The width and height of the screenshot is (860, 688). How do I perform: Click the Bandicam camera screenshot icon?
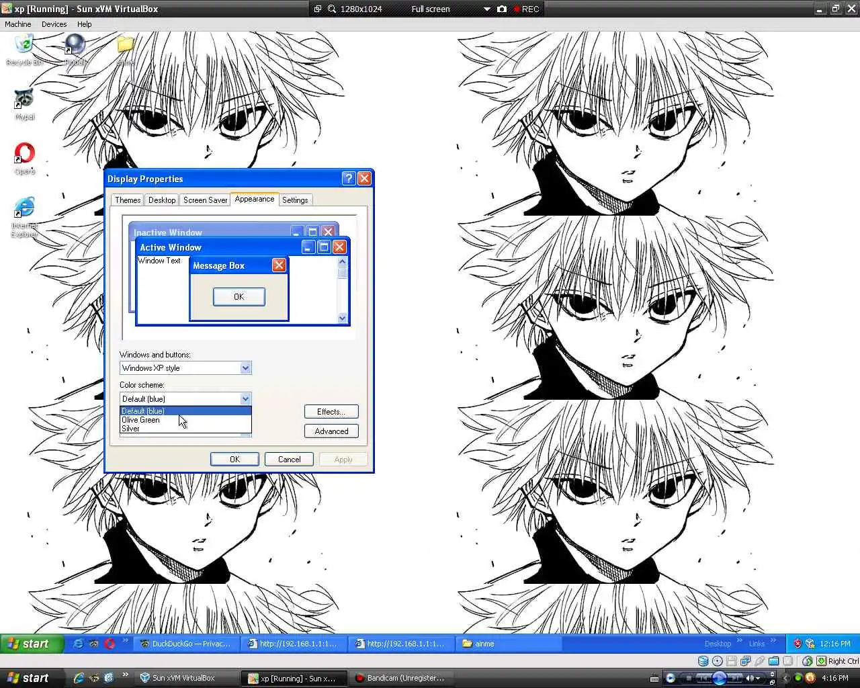point(502,9)
